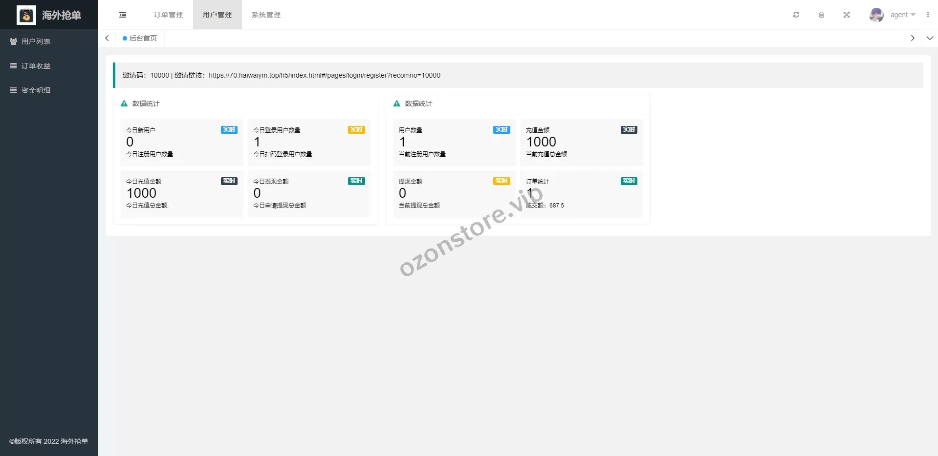The width and height of the screenshot is (938, 456).
Task: Click the invitation register link URL
Action: click(x=324, y=75)
